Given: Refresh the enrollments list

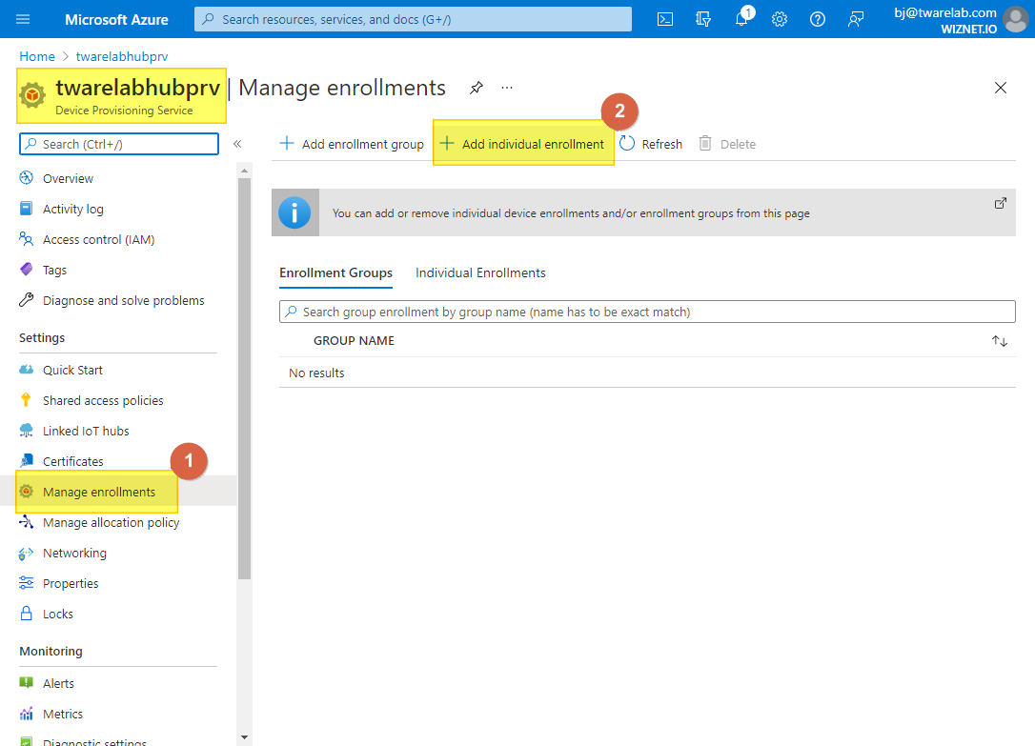Looking at the screenshot, I should click(x=651, y=144).
